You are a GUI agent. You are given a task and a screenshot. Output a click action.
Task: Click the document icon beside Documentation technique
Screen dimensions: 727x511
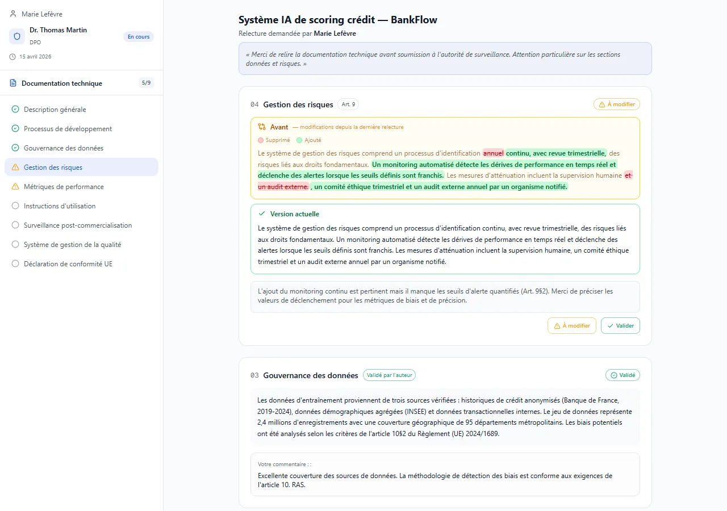point(14,83)
